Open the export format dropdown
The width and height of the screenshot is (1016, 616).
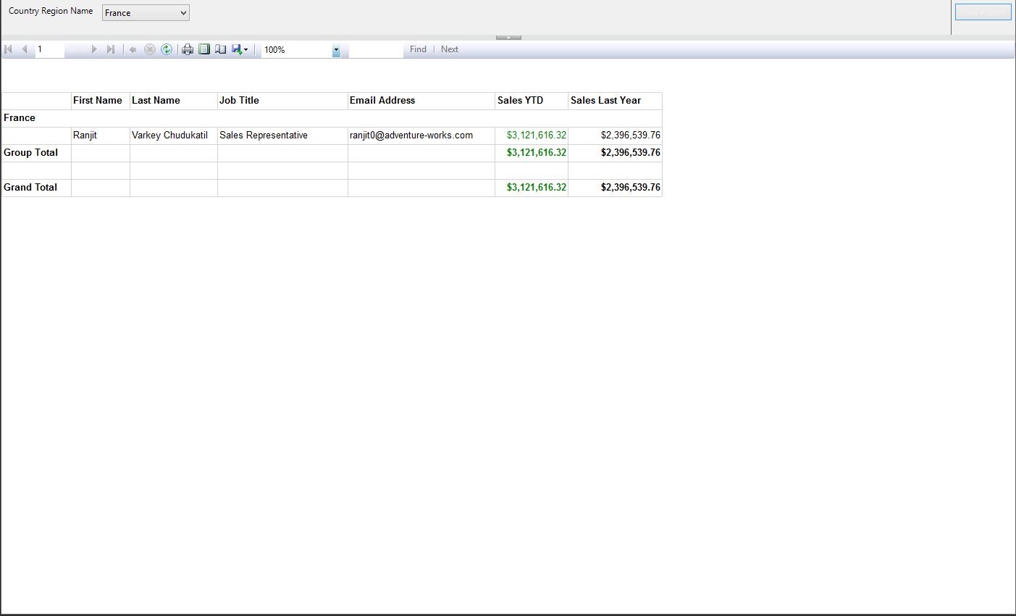click(x=240, y=49)
